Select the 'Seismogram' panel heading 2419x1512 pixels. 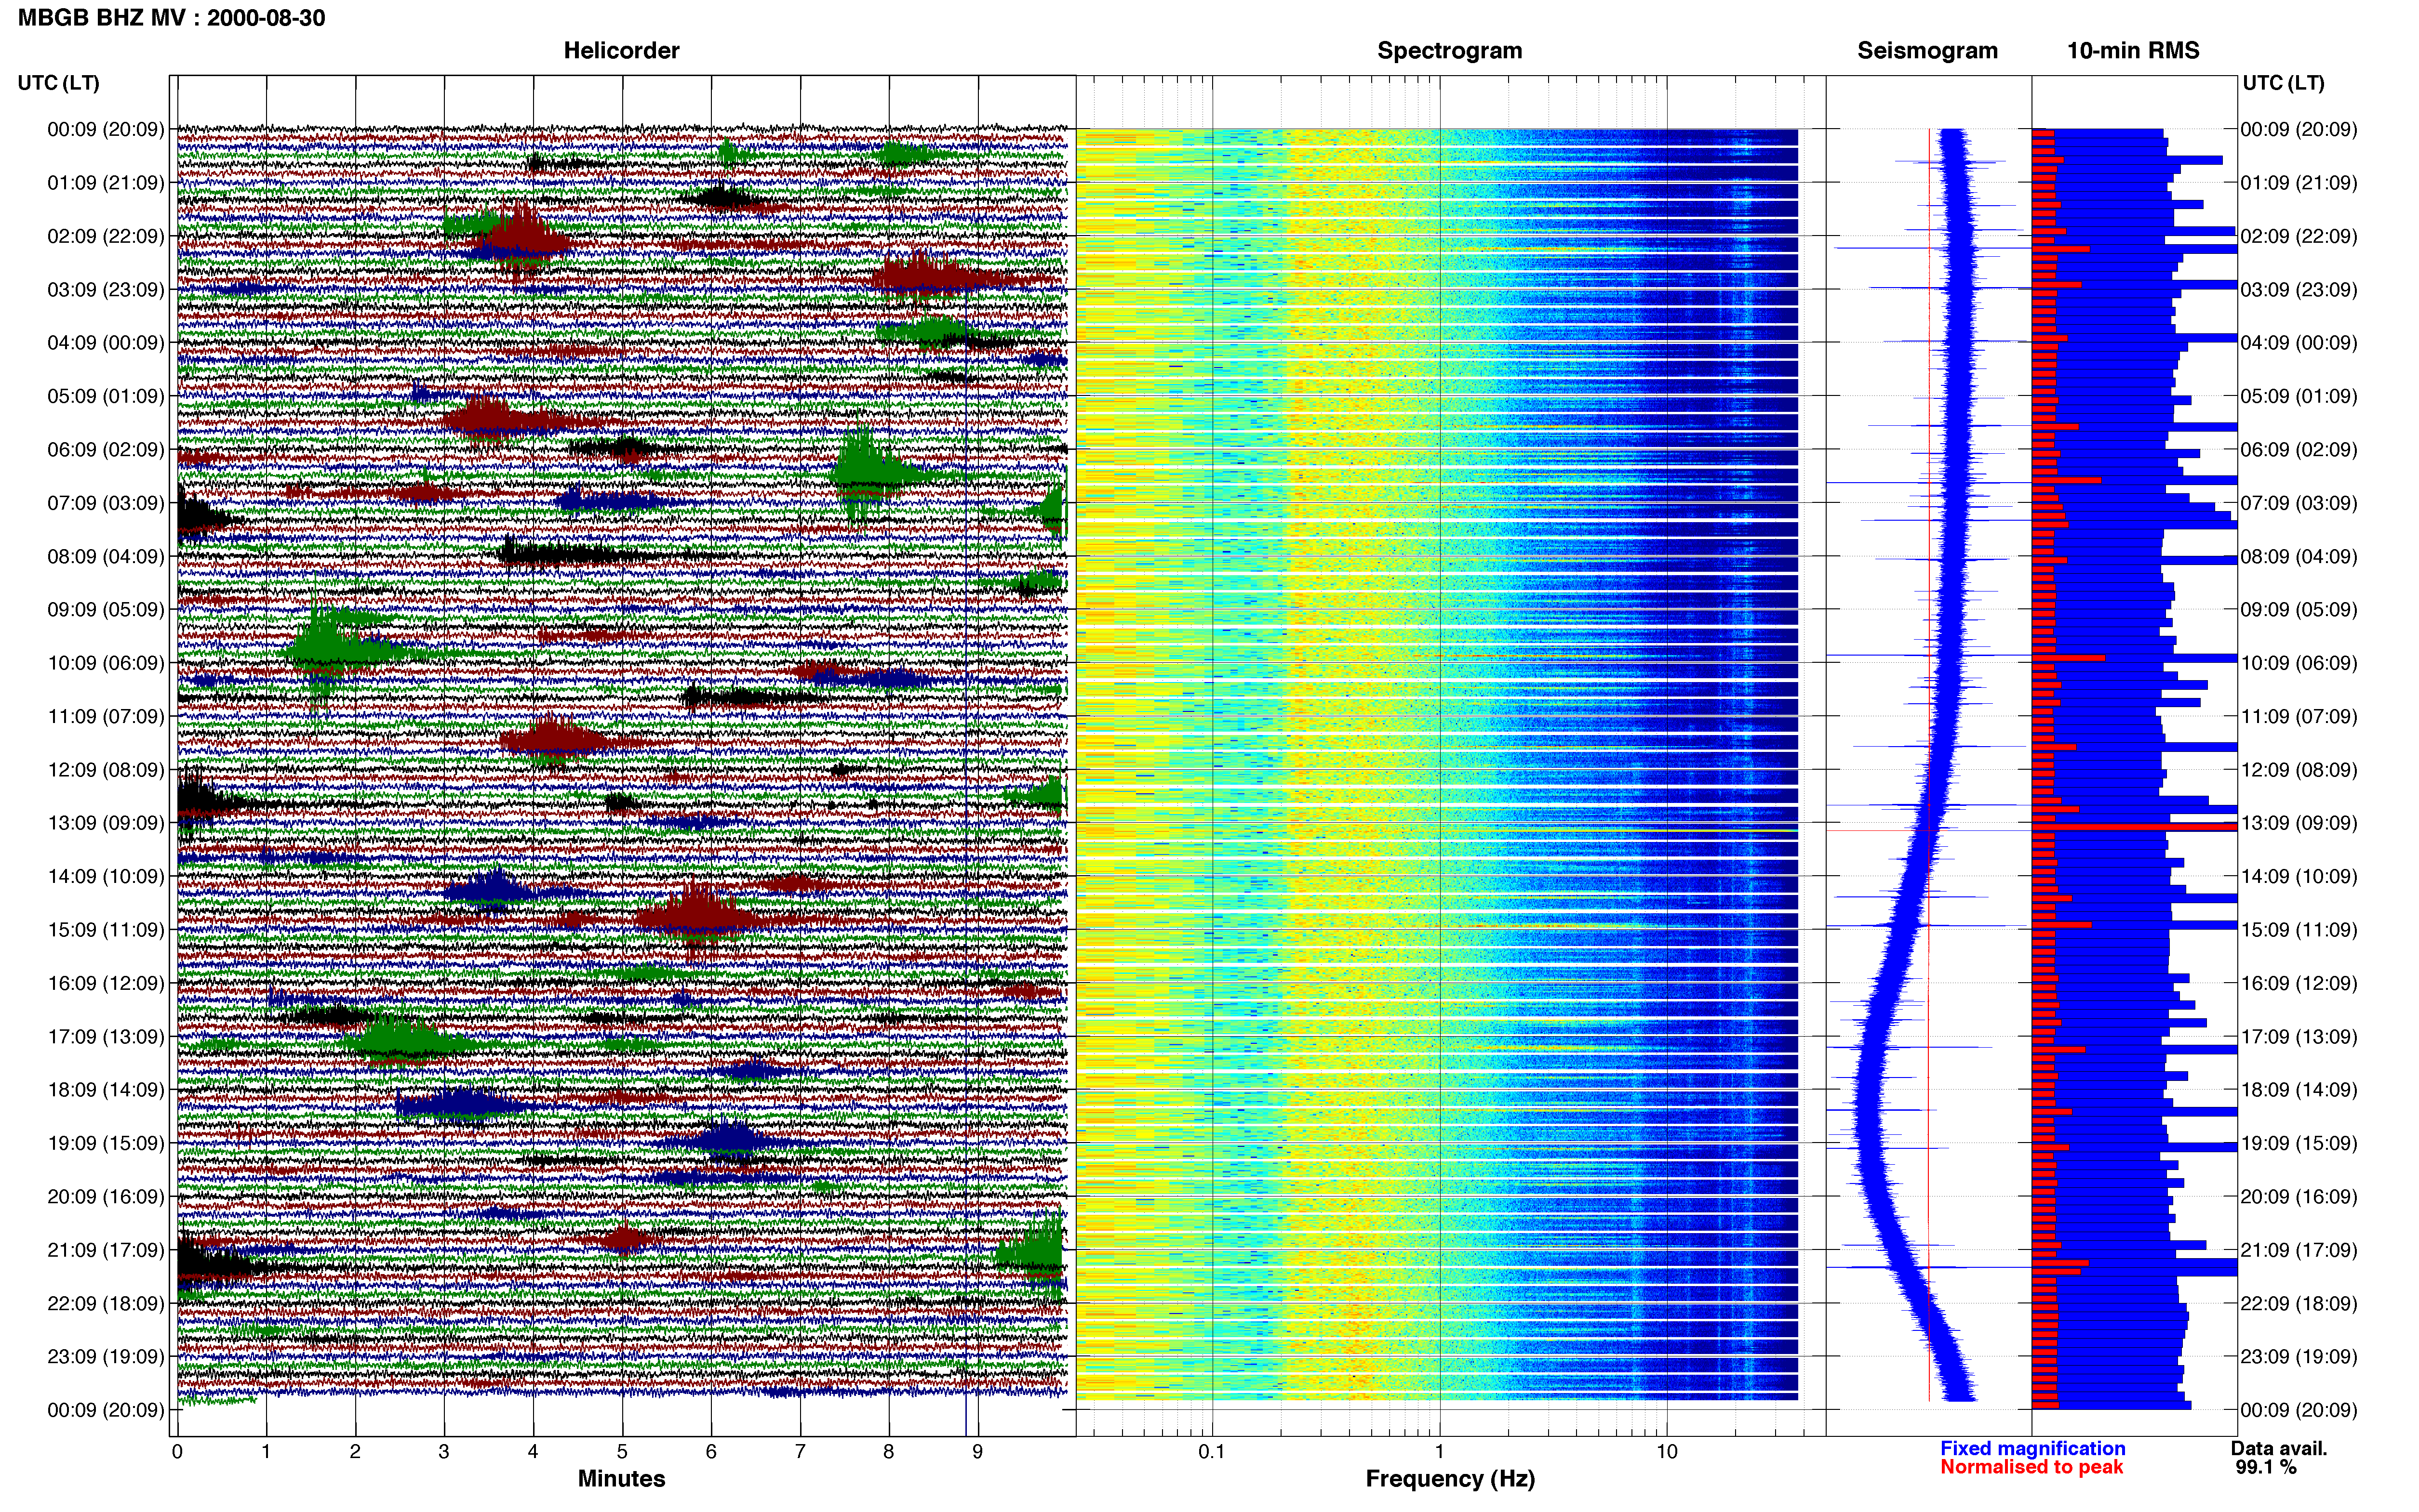[1927, 51]
